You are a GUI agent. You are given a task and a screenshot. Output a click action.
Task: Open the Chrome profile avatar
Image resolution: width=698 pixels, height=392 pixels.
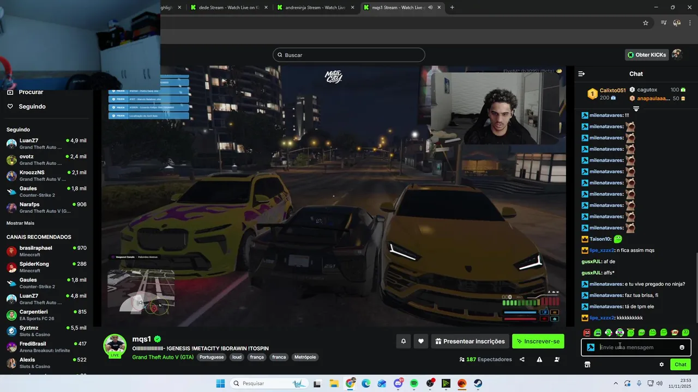677,23
